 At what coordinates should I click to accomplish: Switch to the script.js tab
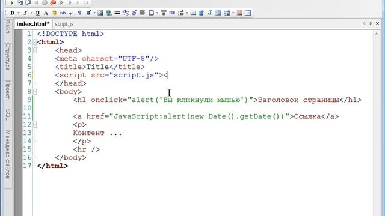pos(64,24)
